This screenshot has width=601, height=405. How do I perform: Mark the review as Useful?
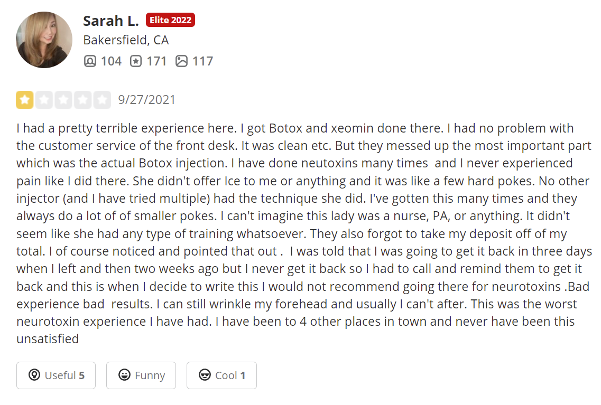56,375
